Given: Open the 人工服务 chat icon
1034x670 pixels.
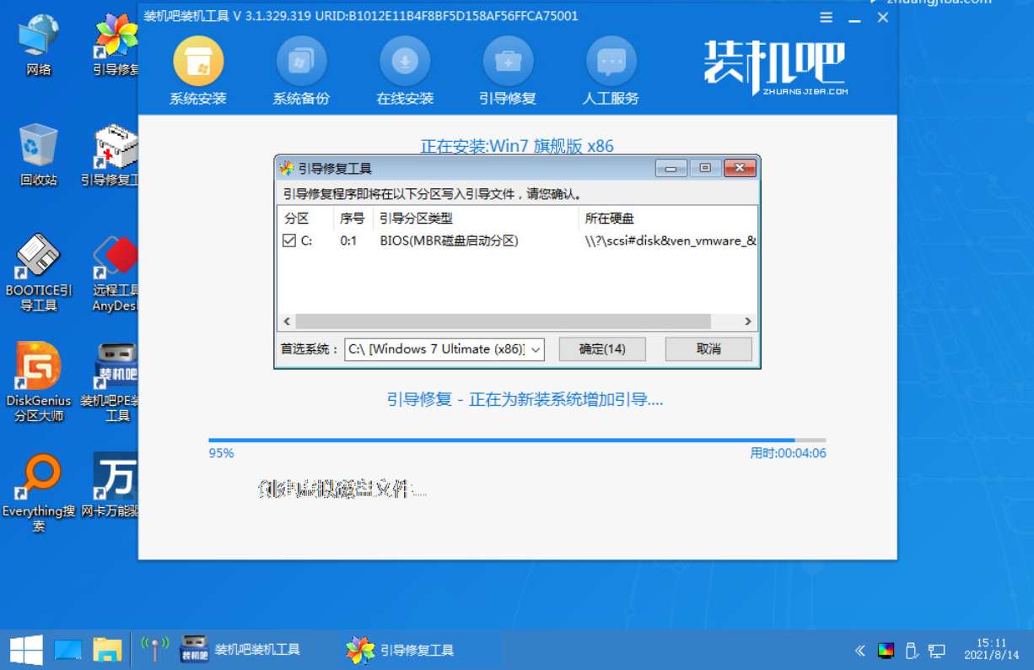Looking at the screenshot, I should point(611,62).
